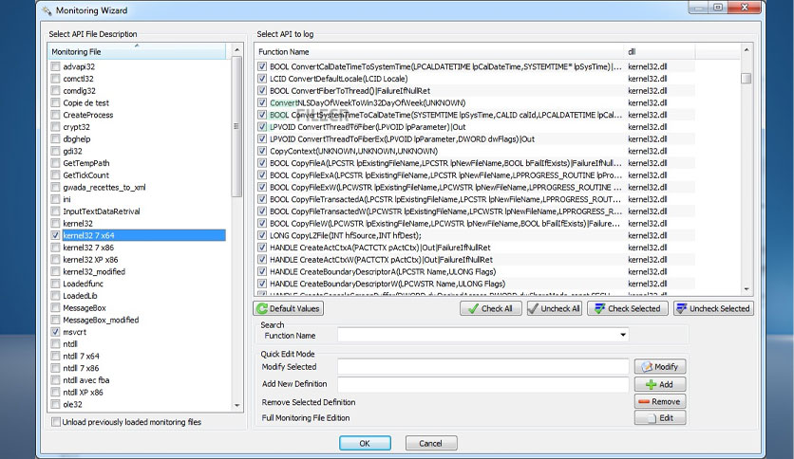Select the dbghelp row
The width and height of the screenshot is (794, 459).
tap(137, 138)
